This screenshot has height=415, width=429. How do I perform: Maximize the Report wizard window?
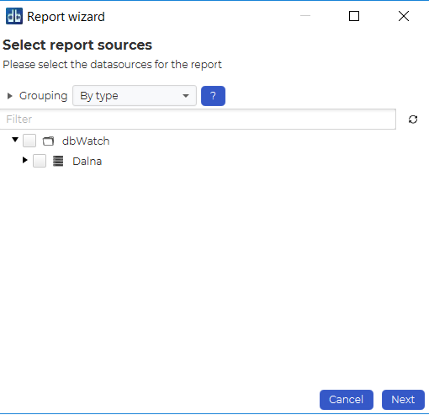tap(354, 16)
